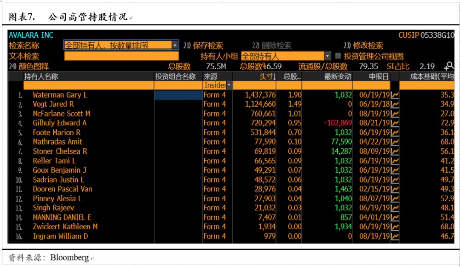
Task: Open chart icon for McFarlane Scott M row
Action: click(395, 114)
